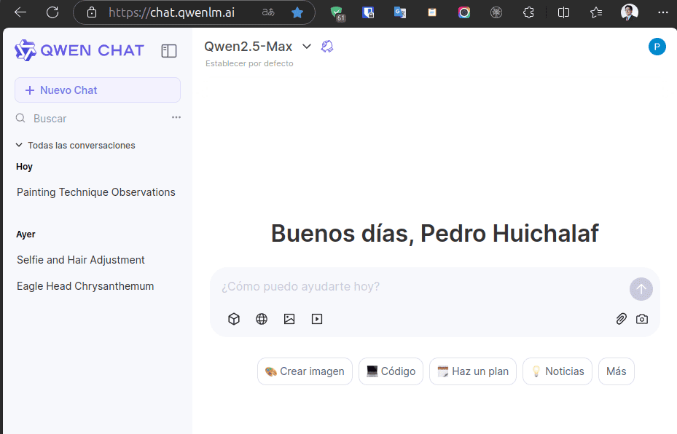Click the Buenos días, Pedro Huichalaf greeting
Image resolution: width=677 pixels, height=434 pixels.
point(435,234)
